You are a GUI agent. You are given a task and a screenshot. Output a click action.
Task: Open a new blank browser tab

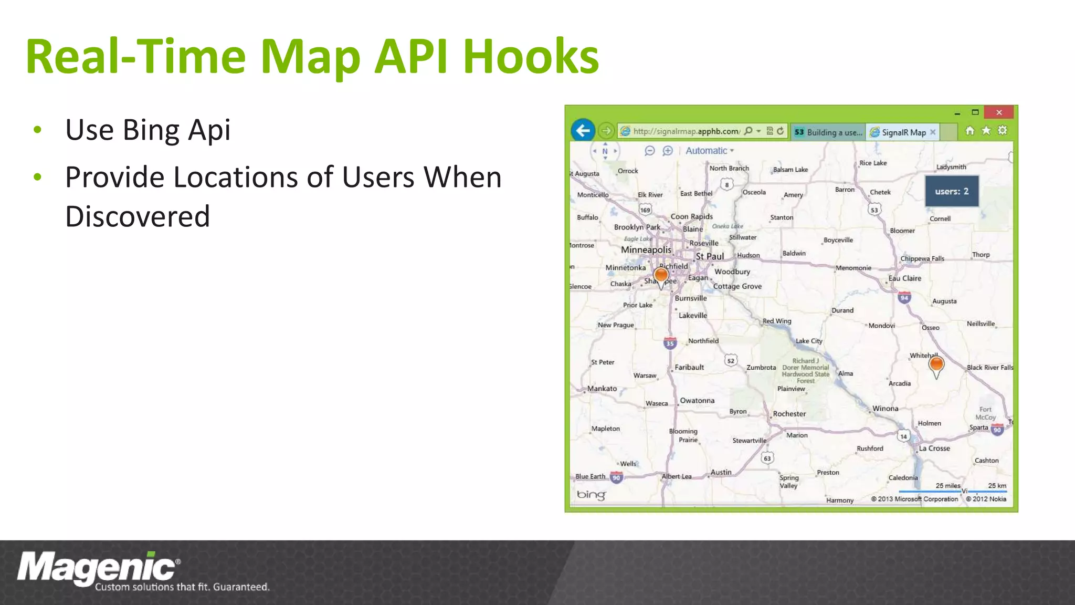tap(948, 132)
